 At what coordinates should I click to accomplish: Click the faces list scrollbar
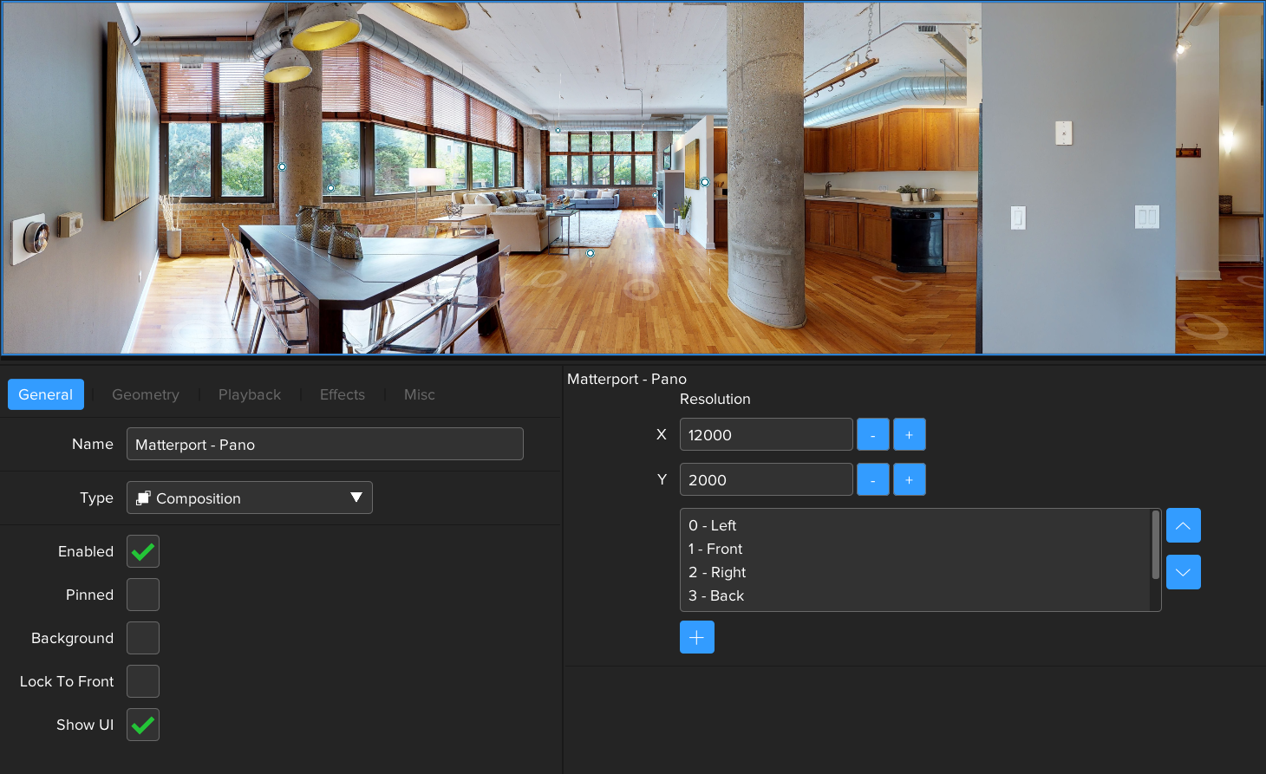pyautogui.click(x=1155, y=546)
